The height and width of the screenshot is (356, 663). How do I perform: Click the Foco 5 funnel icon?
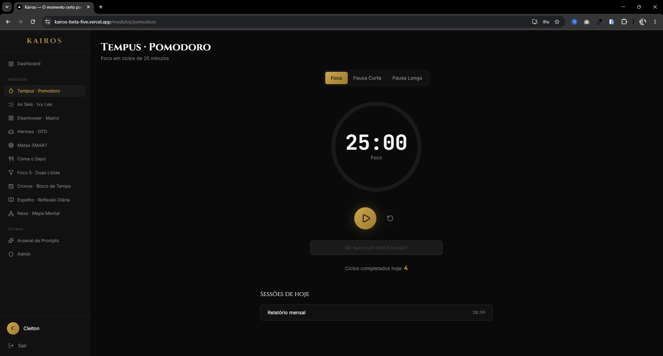coord(11,172)
